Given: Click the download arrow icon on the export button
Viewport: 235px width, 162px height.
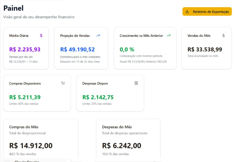Looking at the screenshot, I should coord(187,12).
